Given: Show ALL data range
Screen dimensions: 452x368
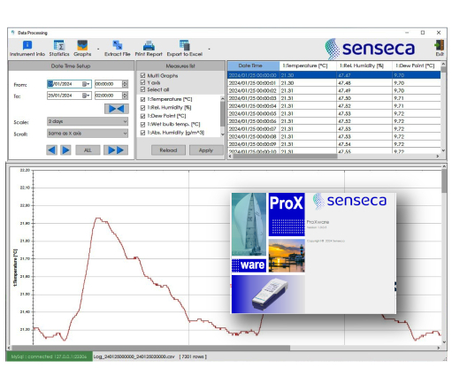Looking at the screenshot, I should [88, 150].
